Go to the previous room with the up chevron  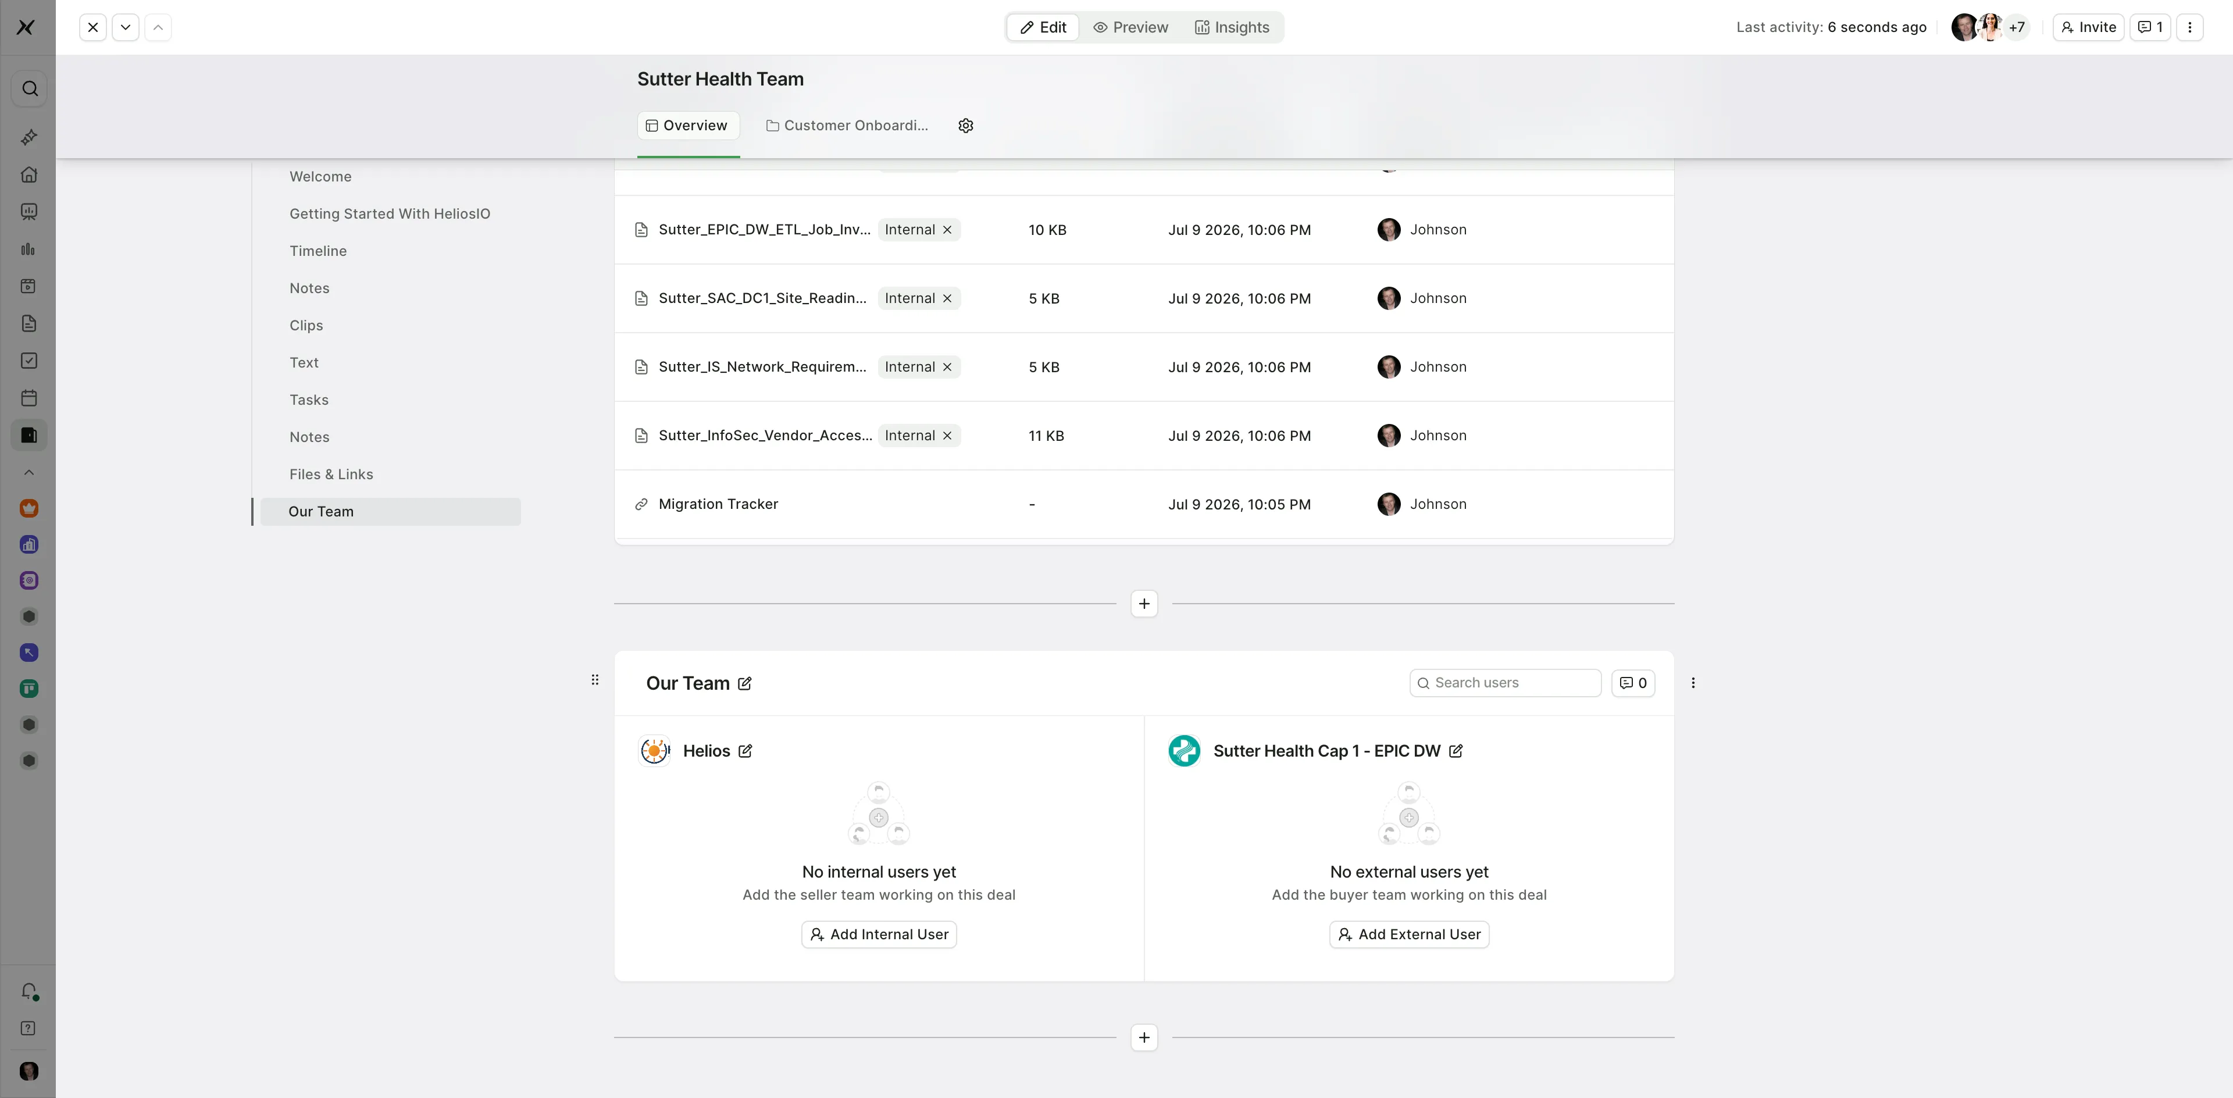pos(158,27)
